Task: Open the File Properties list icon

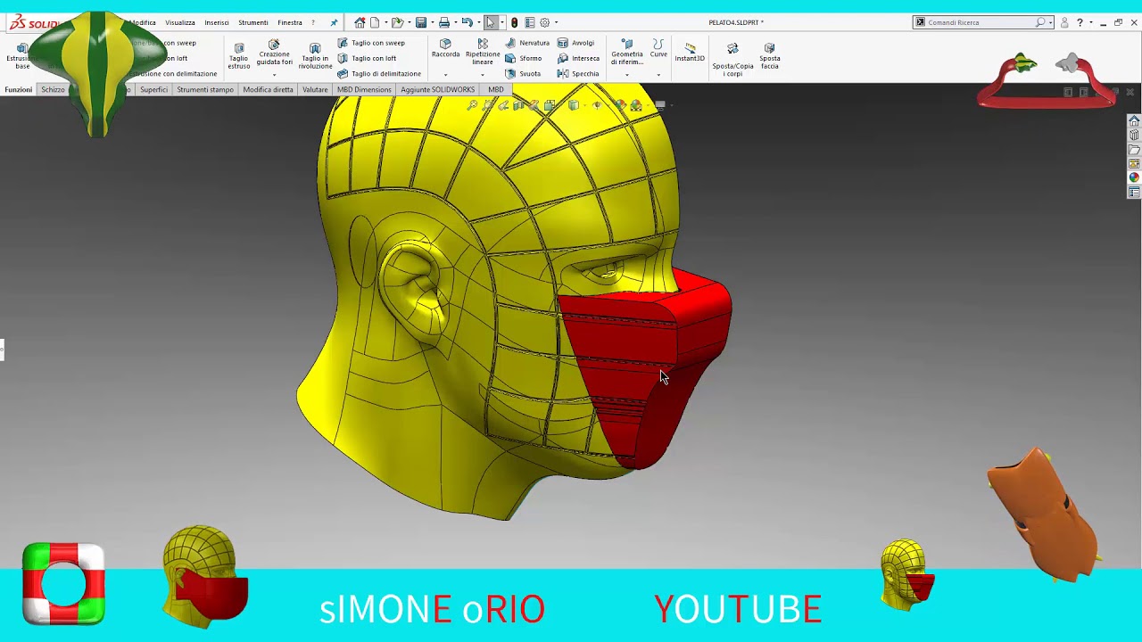Action: (x=530, y=22)
